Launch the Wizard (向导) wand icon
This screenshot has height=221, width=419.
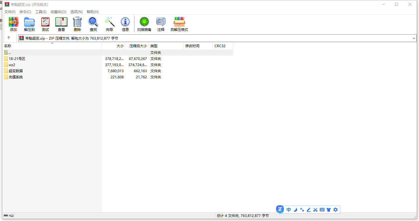coord(109,22)
